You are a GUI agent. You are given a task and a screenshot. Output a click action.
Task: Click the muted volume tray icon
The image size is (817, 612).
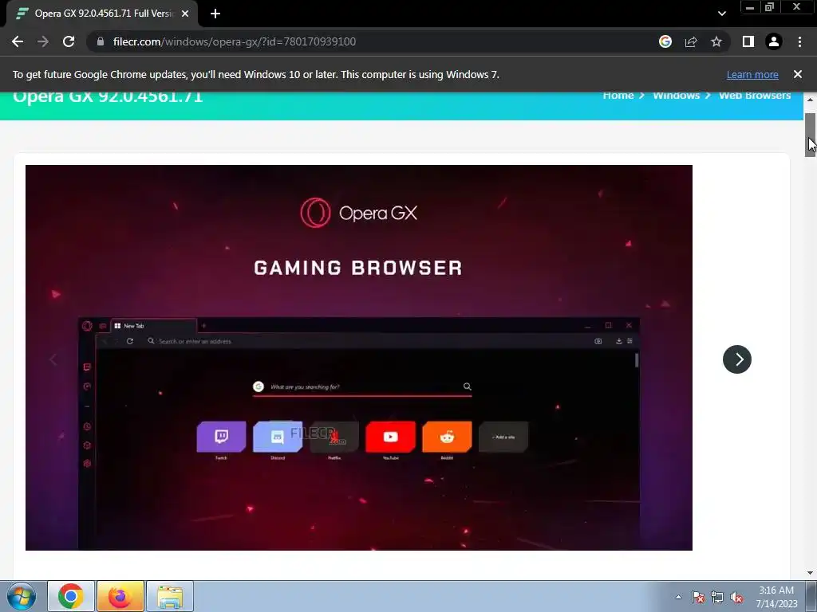coord(736,597)
